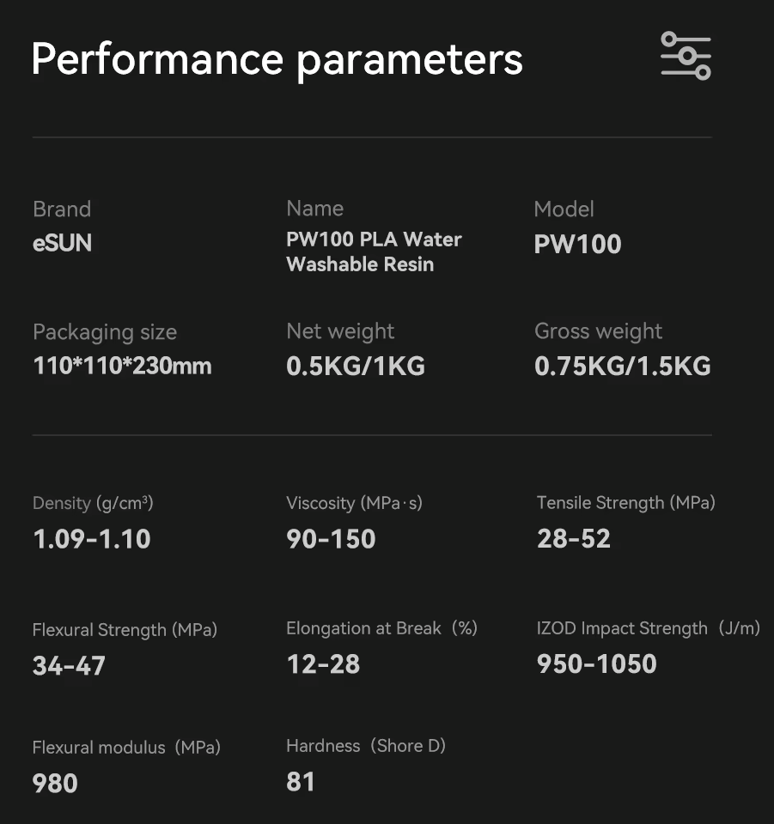
Task: Click the Viscosity (MPa·s) label
Action: [354, 503]
